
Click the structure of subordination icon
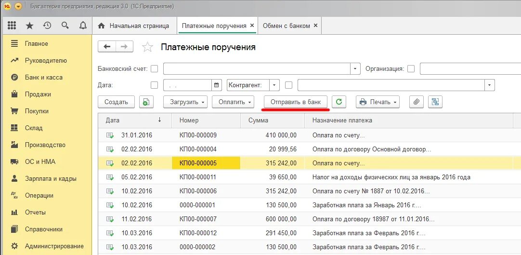pos(435,102)
